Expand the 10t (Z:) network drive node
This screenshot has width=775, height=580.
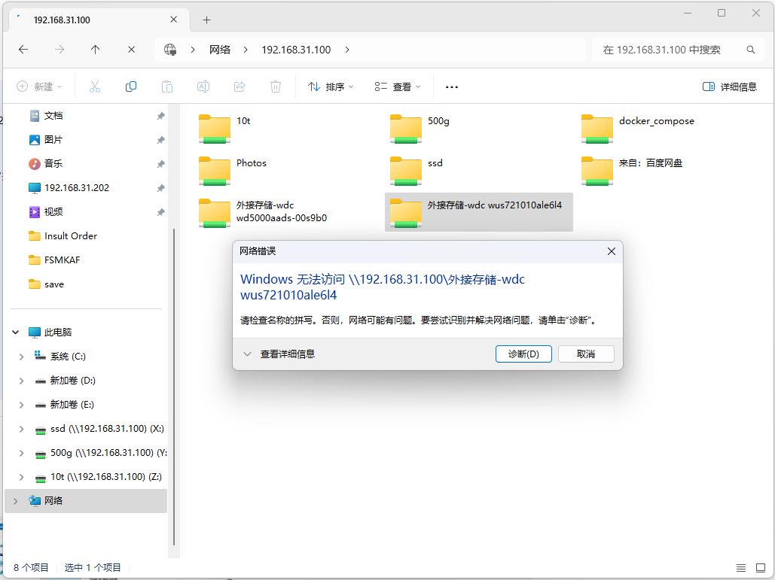(21, 477)
